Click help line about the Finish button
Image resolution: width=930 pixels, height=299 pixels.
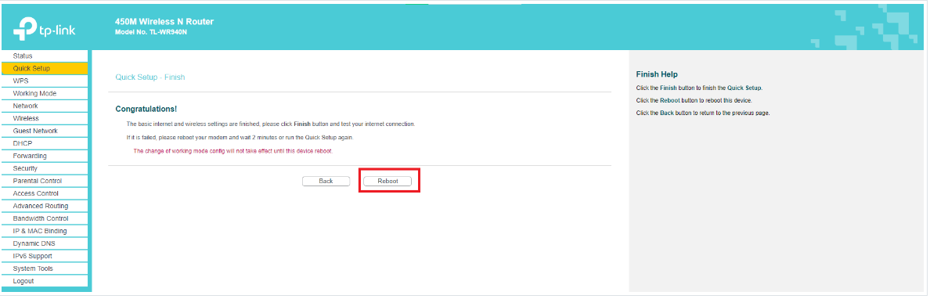pyautogui.click(x=699, y=88)
